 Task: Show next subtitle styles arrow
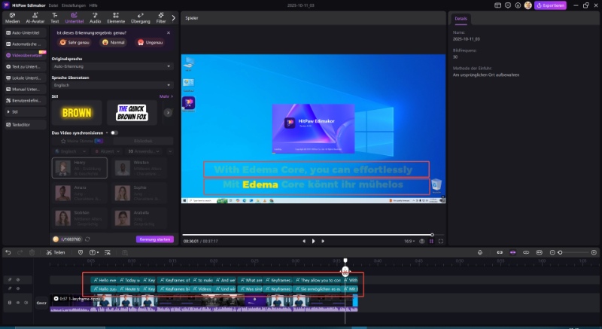tap(168, 113)
